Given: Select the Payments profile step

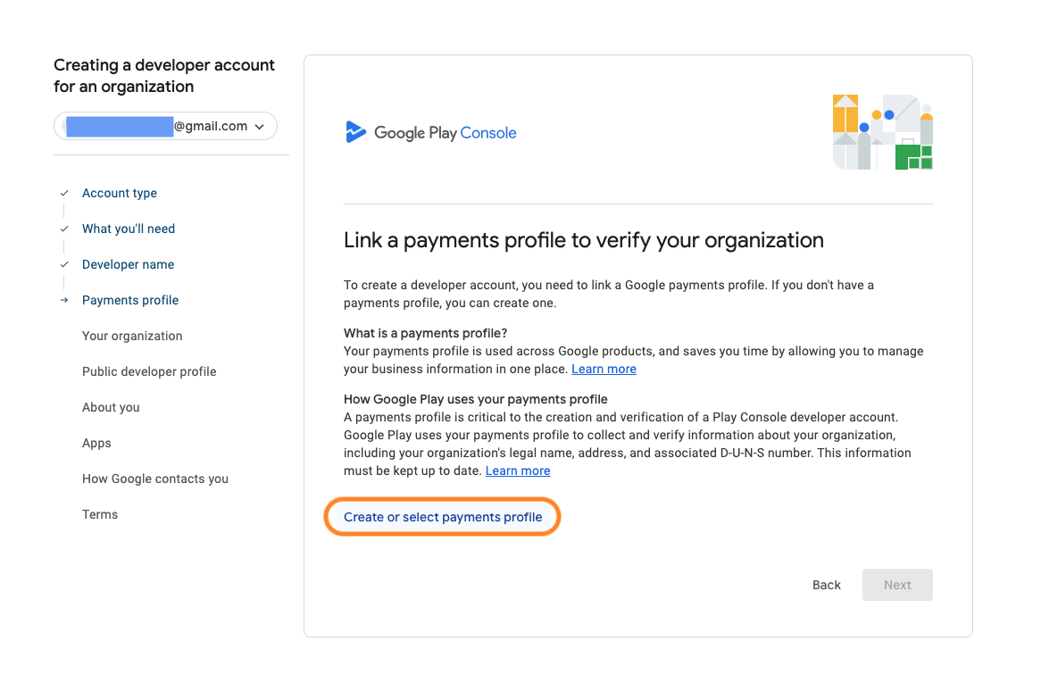Looking at the screenshot, I should point(130,300).
